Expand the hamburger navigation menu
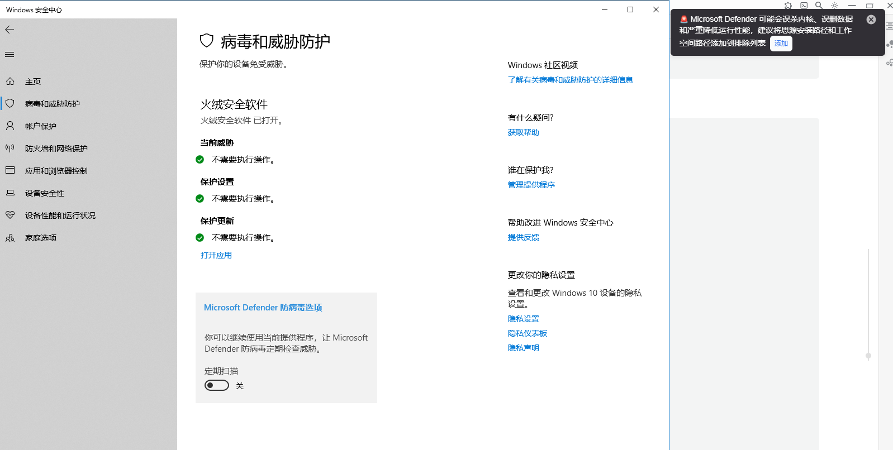Viewport: 893px width, 450px height. tap(9, 54)
